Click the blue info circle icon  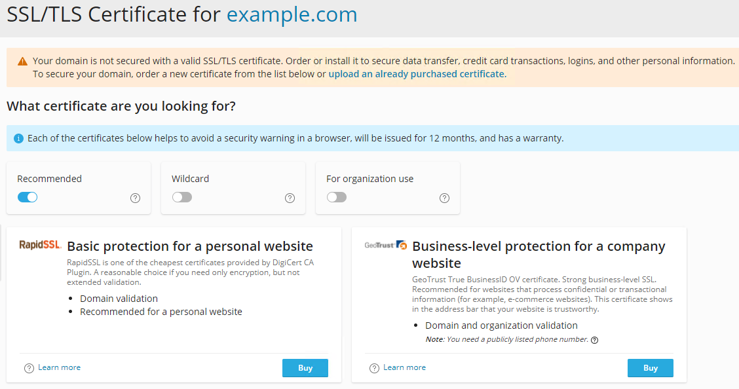click(x=18, y=139)
